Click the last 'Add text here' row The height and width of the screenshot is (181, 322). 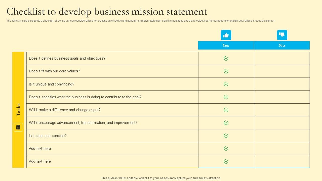[x=40, y=161]
